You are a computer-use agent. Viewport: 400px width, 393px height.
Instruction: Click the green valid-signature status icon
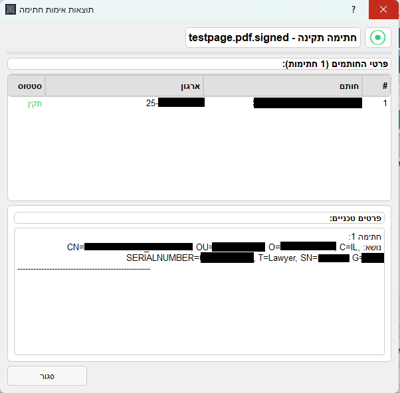point(377,38)
